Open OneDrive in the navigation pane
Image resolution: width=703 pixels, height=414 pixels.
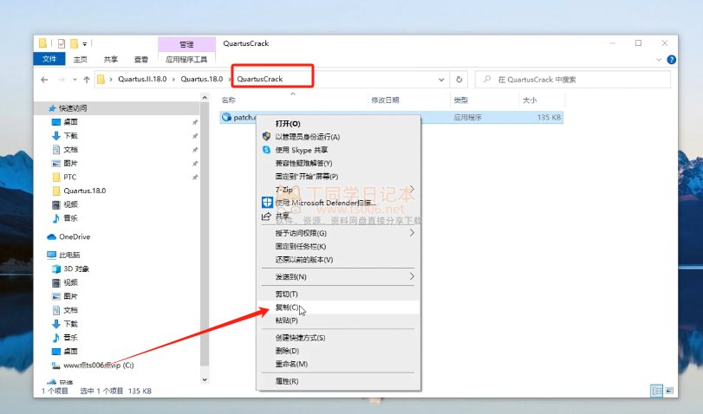click(x=75, y=236)
